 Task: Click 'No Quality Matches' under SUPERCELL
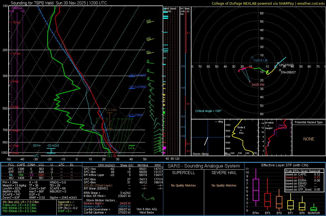(183, 185)
